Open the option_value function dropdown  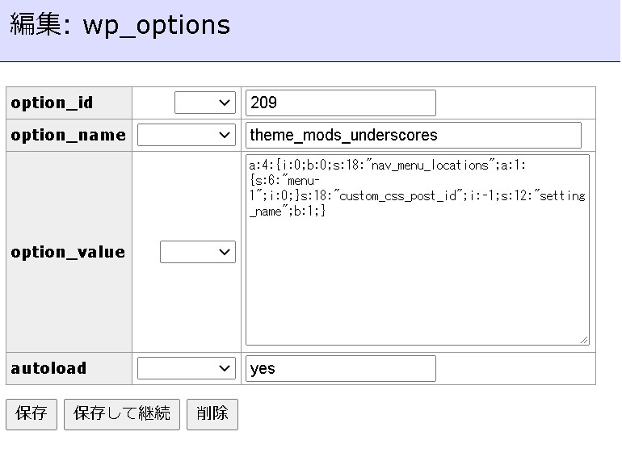point(198,252)
